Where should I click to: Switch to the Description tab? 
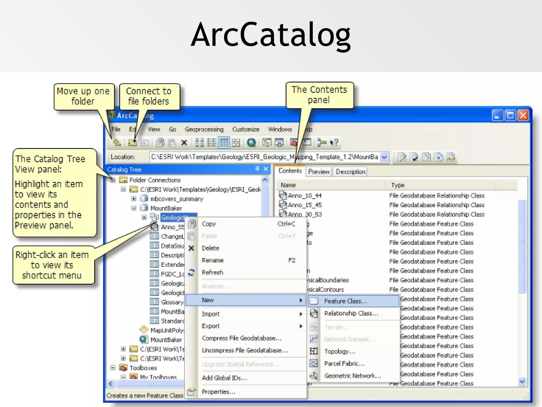point(351,172)
